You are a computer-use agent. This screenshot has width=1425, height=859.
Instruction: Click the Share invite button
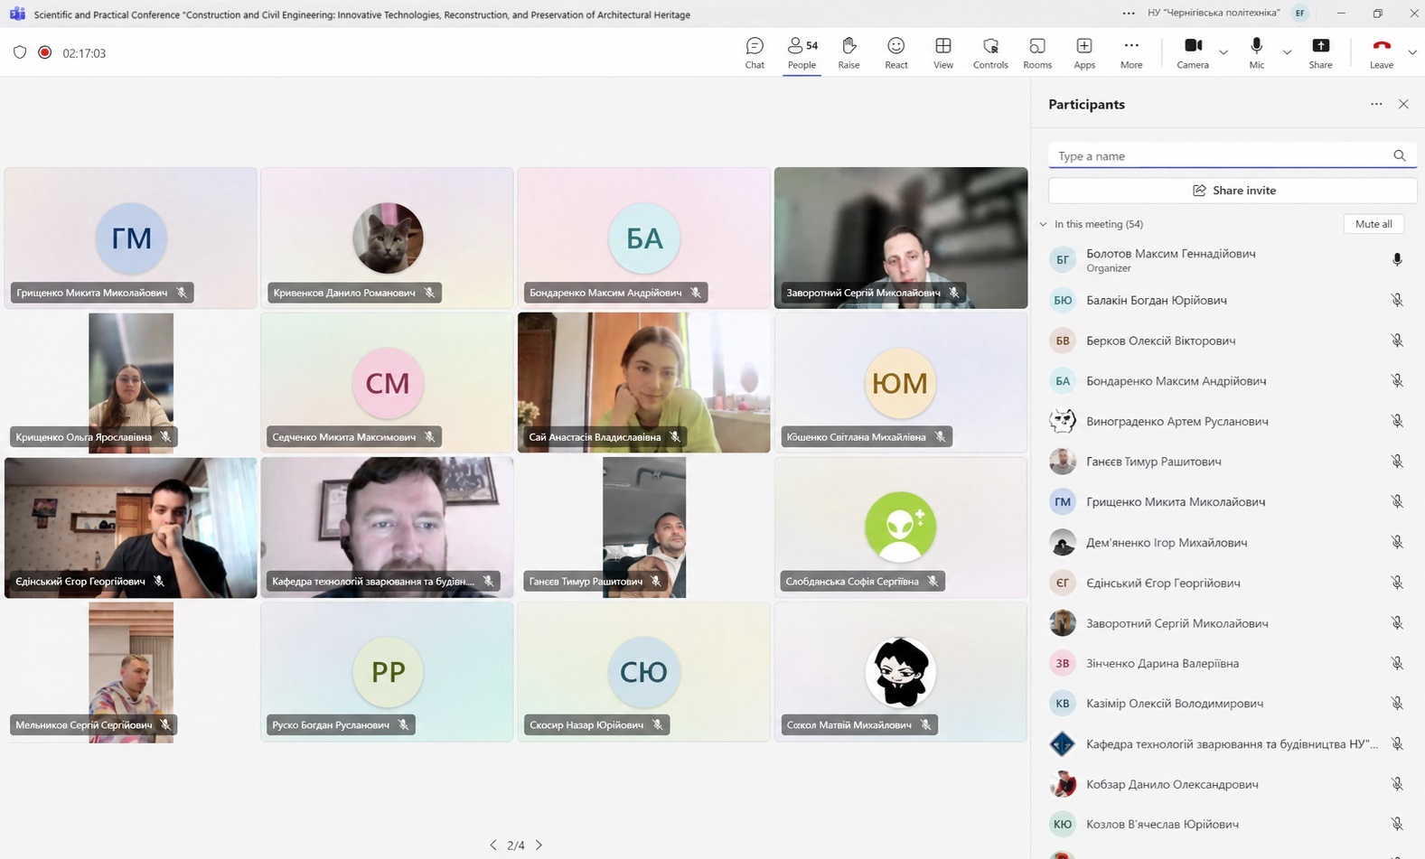(1233, 191)
